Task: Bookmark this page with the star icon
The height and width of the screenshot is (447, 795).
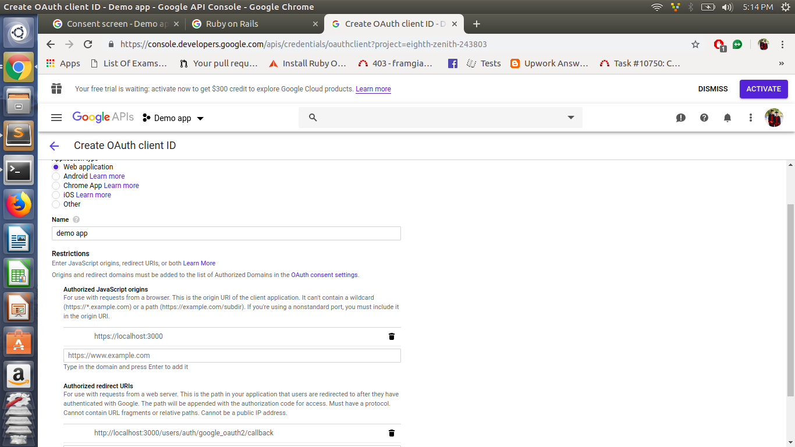Action: point(695,44)
